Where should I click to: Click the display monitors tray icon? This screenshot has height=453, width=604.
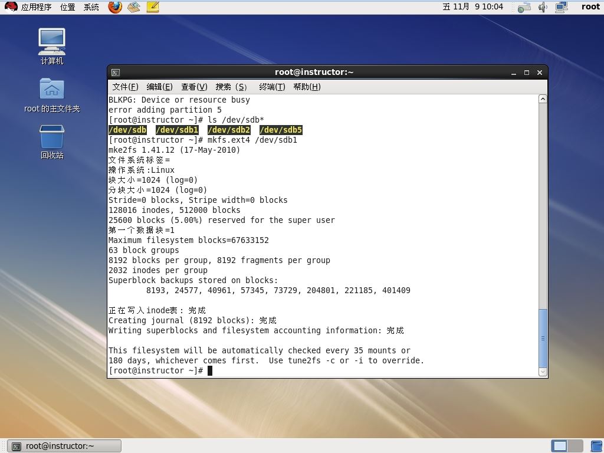click(x=562, y=7)
